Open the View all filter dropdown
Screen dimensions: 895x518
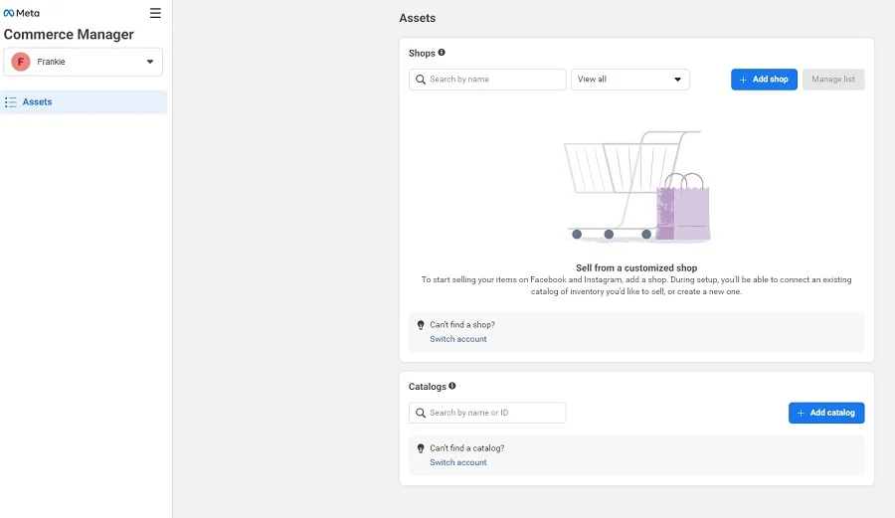click(x=629, y=80)
